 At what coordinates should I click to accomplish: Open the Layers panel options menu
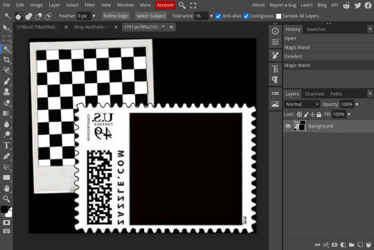370,93
